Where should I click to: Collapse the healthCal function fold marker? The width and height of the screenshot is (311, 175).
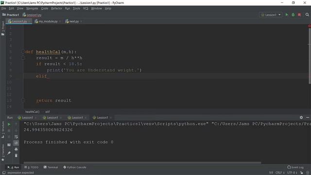point(23,52)
